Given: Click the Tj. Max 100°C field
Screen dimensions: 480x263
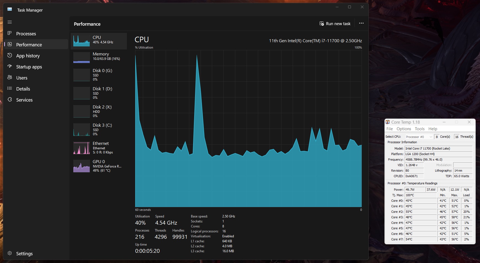Looking at the screenshot, I should pos(421,195).
